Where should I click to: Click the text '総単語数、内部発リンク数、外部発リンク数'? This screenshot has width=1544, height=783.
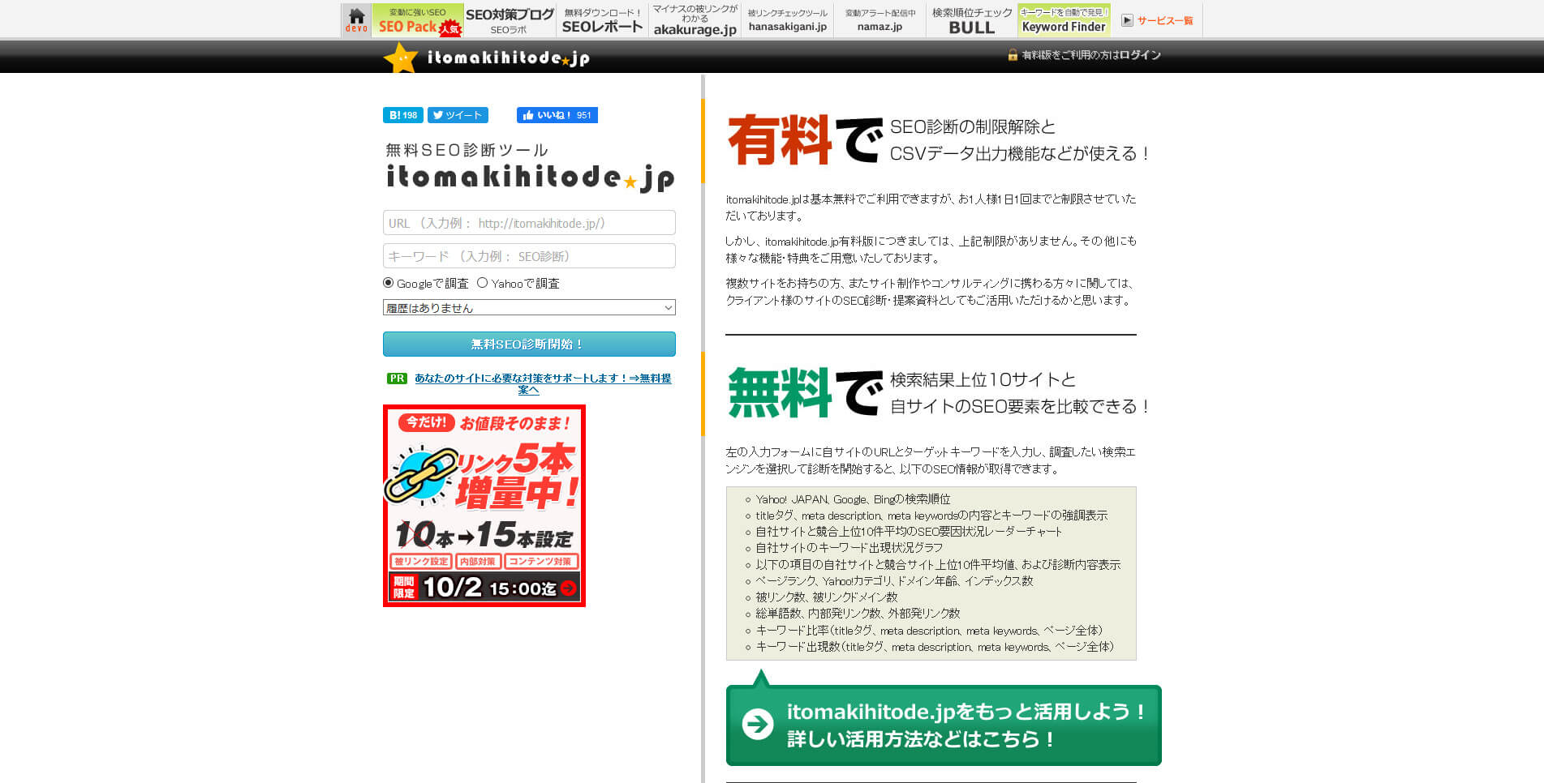coord(858,614)
